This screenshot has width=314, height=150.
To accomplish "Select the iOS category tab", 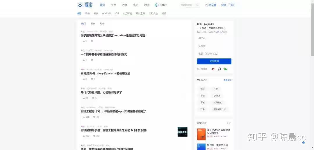I will pos(117,13).
